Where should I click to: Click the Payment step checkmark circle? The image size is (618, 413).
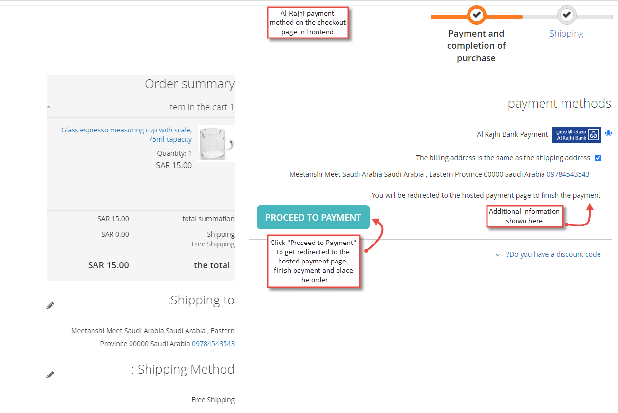point(477,15)
